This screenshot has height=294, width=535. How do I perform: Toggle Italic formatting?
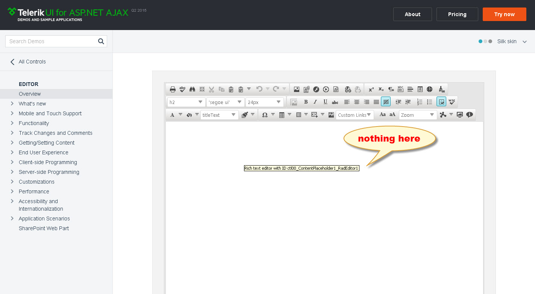(315, 102)
